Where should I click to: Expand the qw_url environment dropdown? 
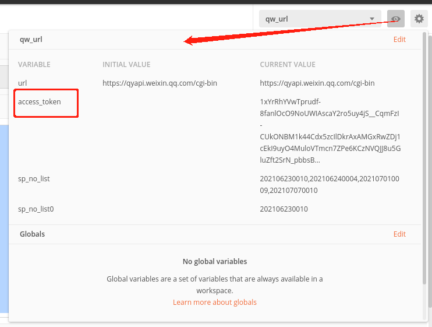320,19
